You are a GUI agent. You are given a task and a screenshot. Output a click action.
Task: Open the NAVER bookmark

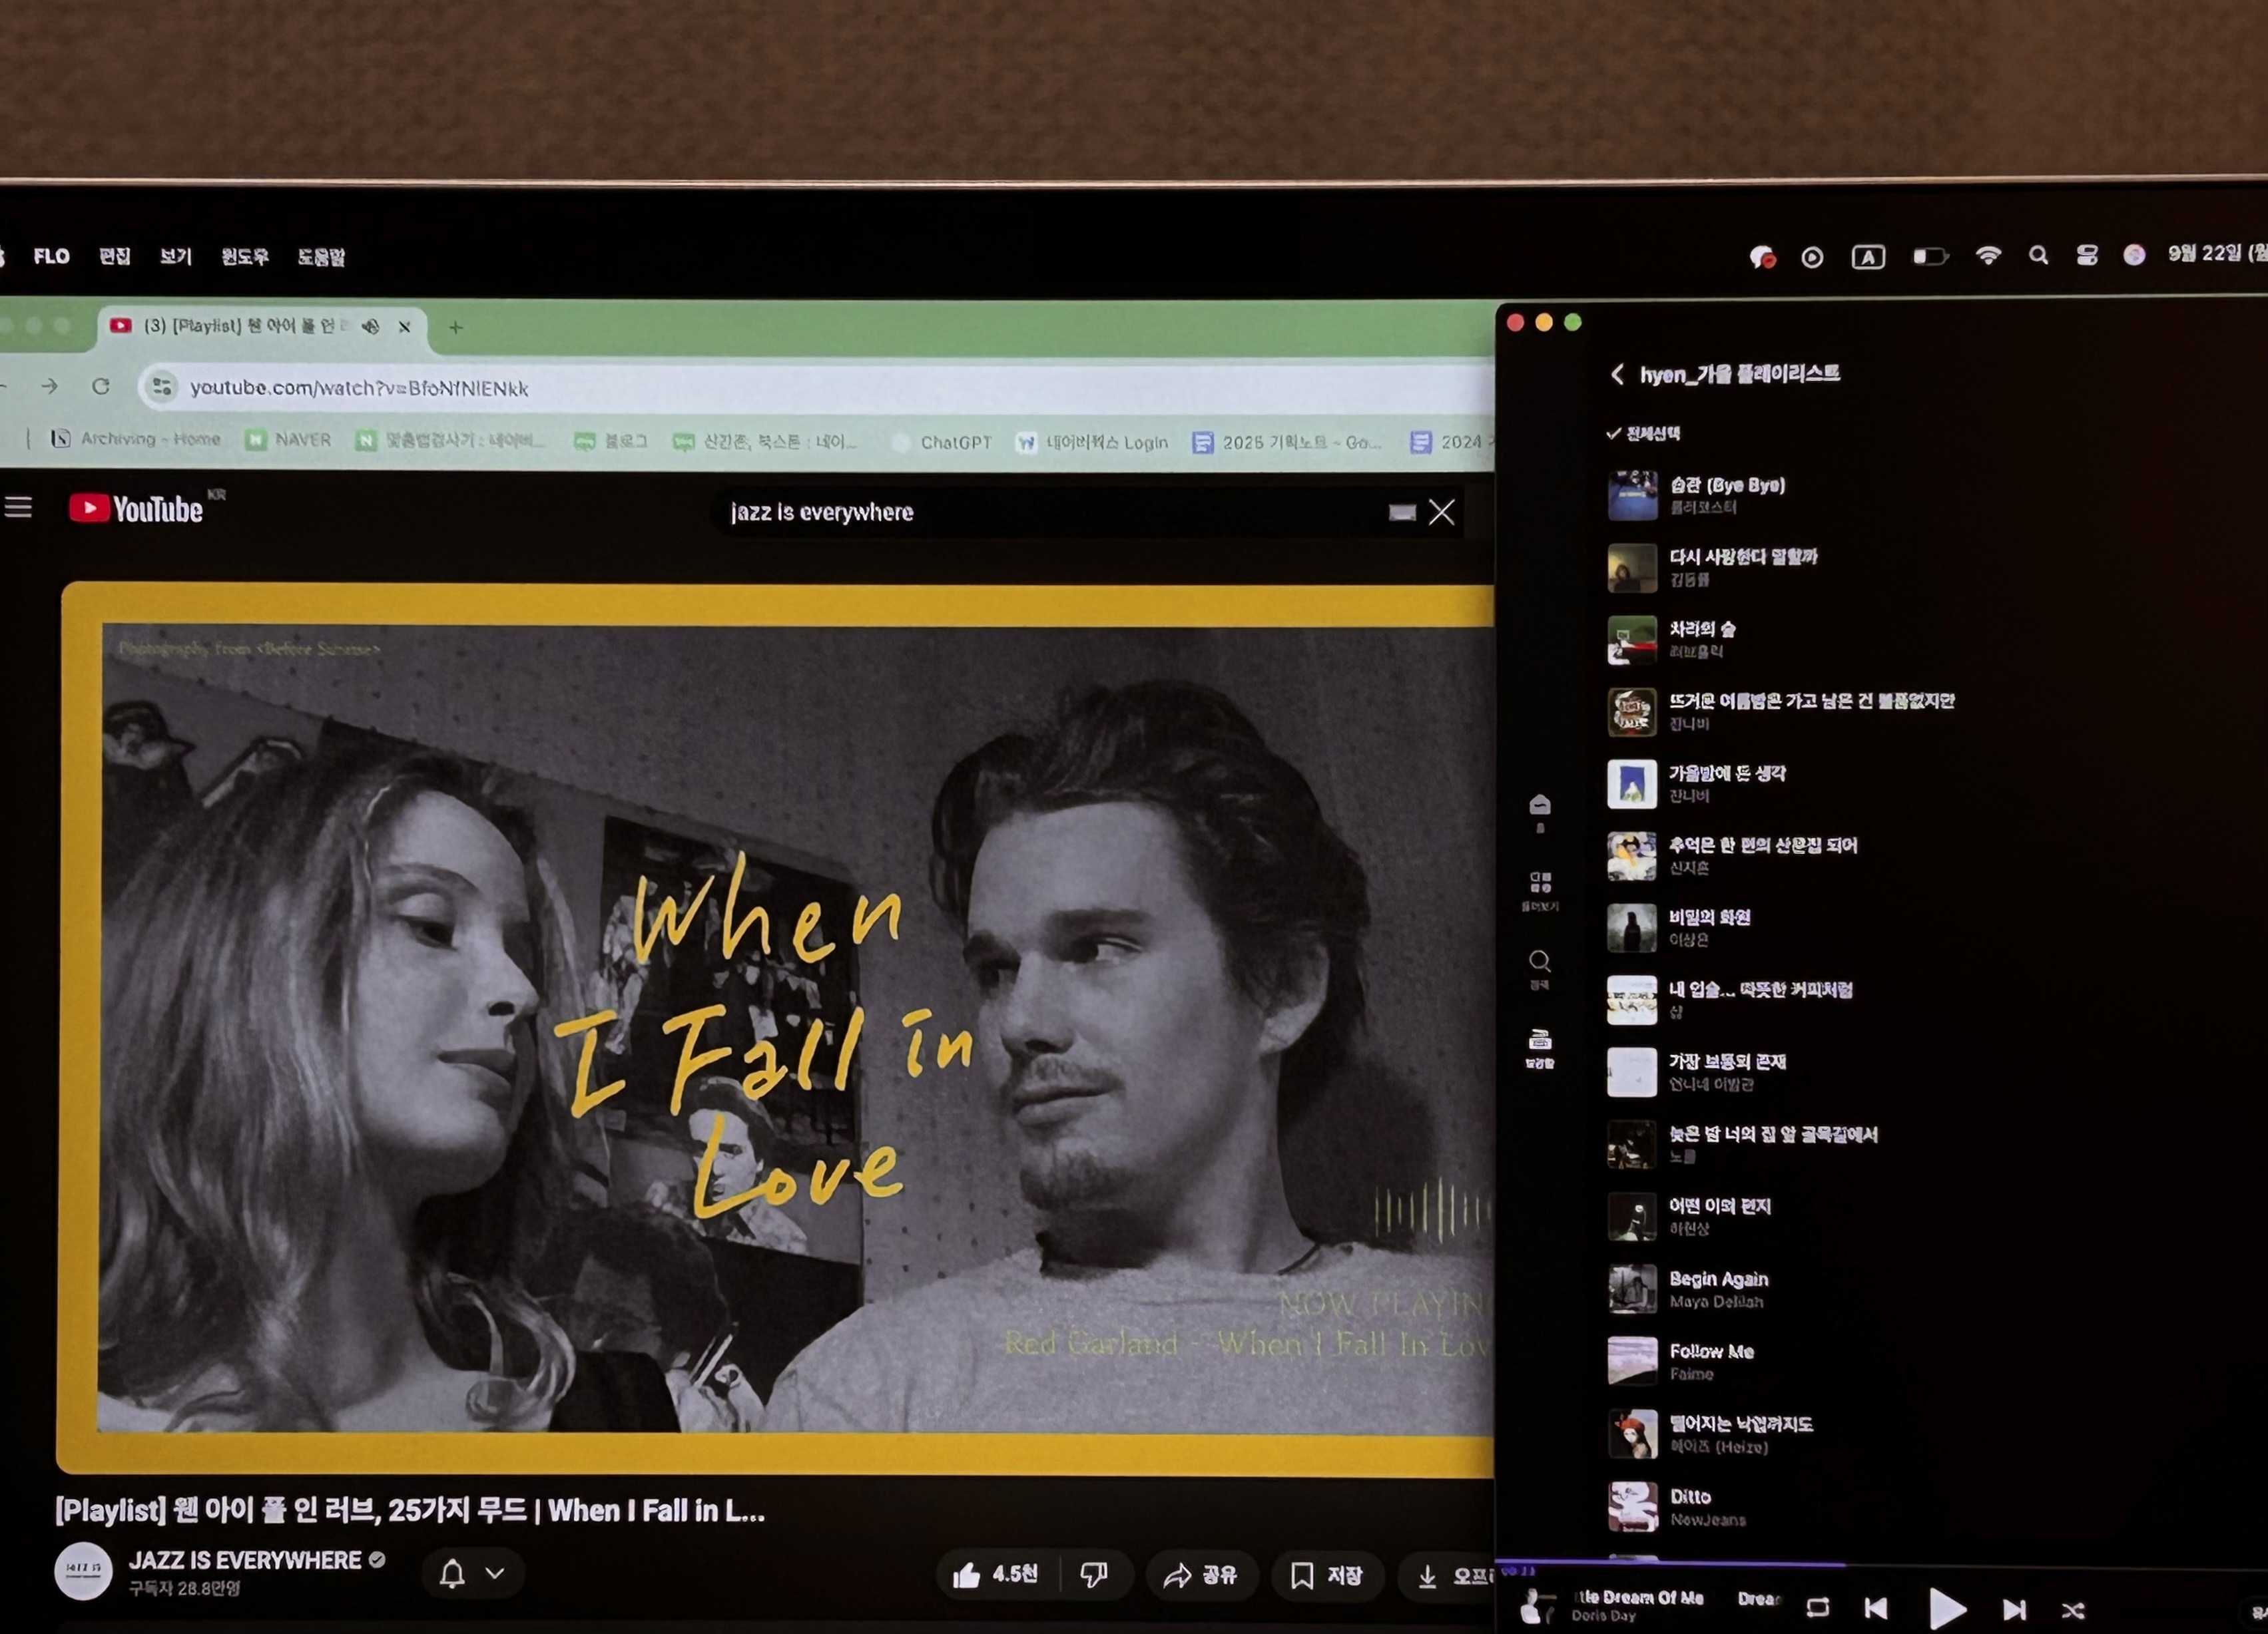coord(288,440)
